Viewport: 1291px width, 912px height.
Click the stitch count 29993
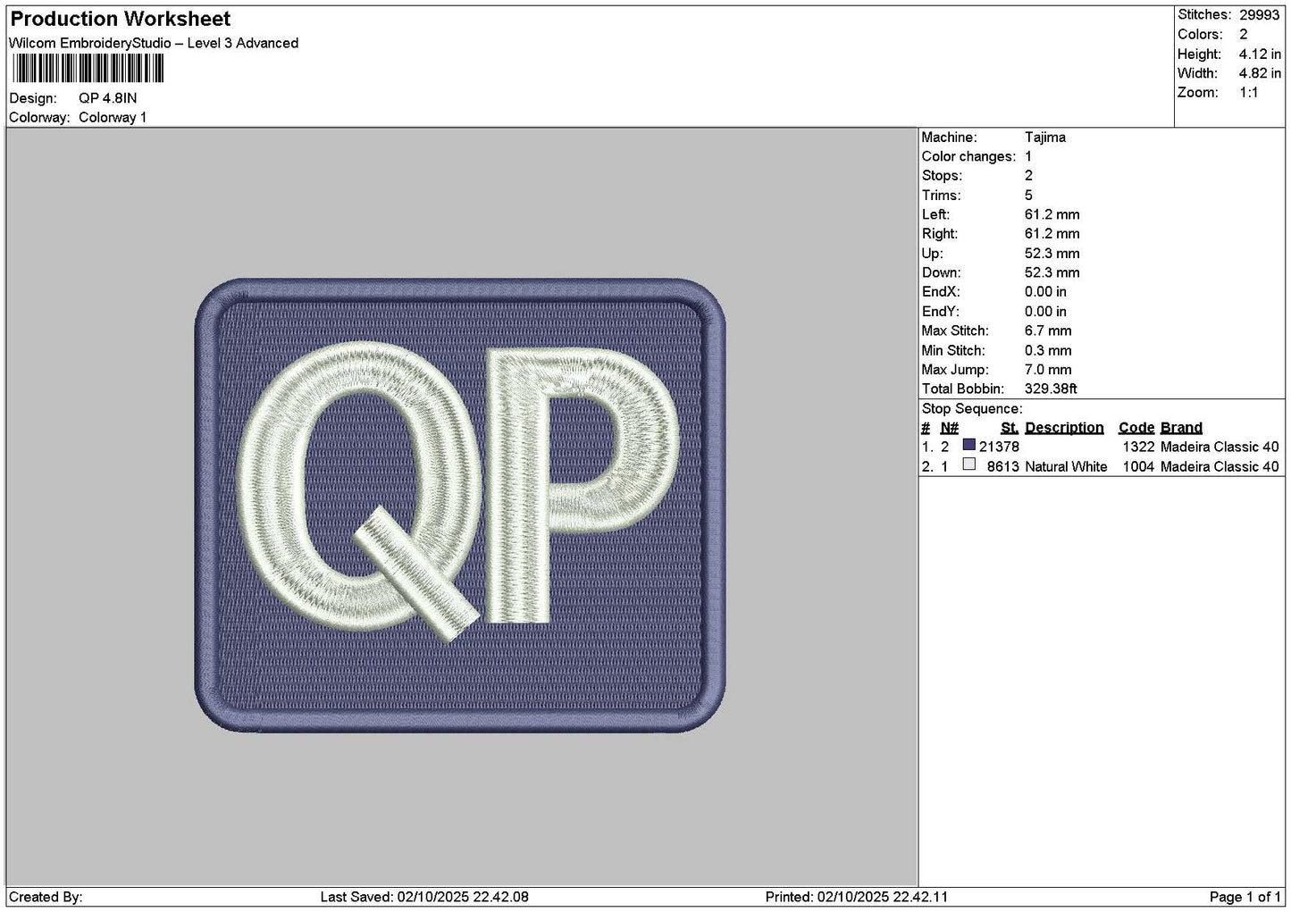(x=1259, y=14)
